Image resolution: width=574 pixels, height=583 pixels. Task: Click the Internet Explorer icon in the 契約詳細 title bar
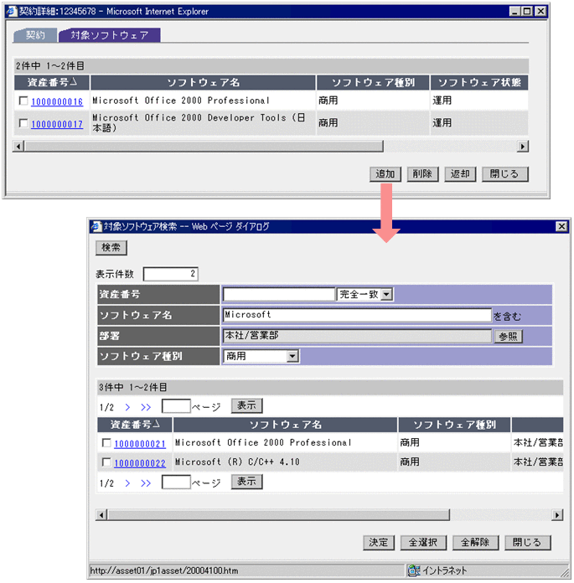click(12, 11)
